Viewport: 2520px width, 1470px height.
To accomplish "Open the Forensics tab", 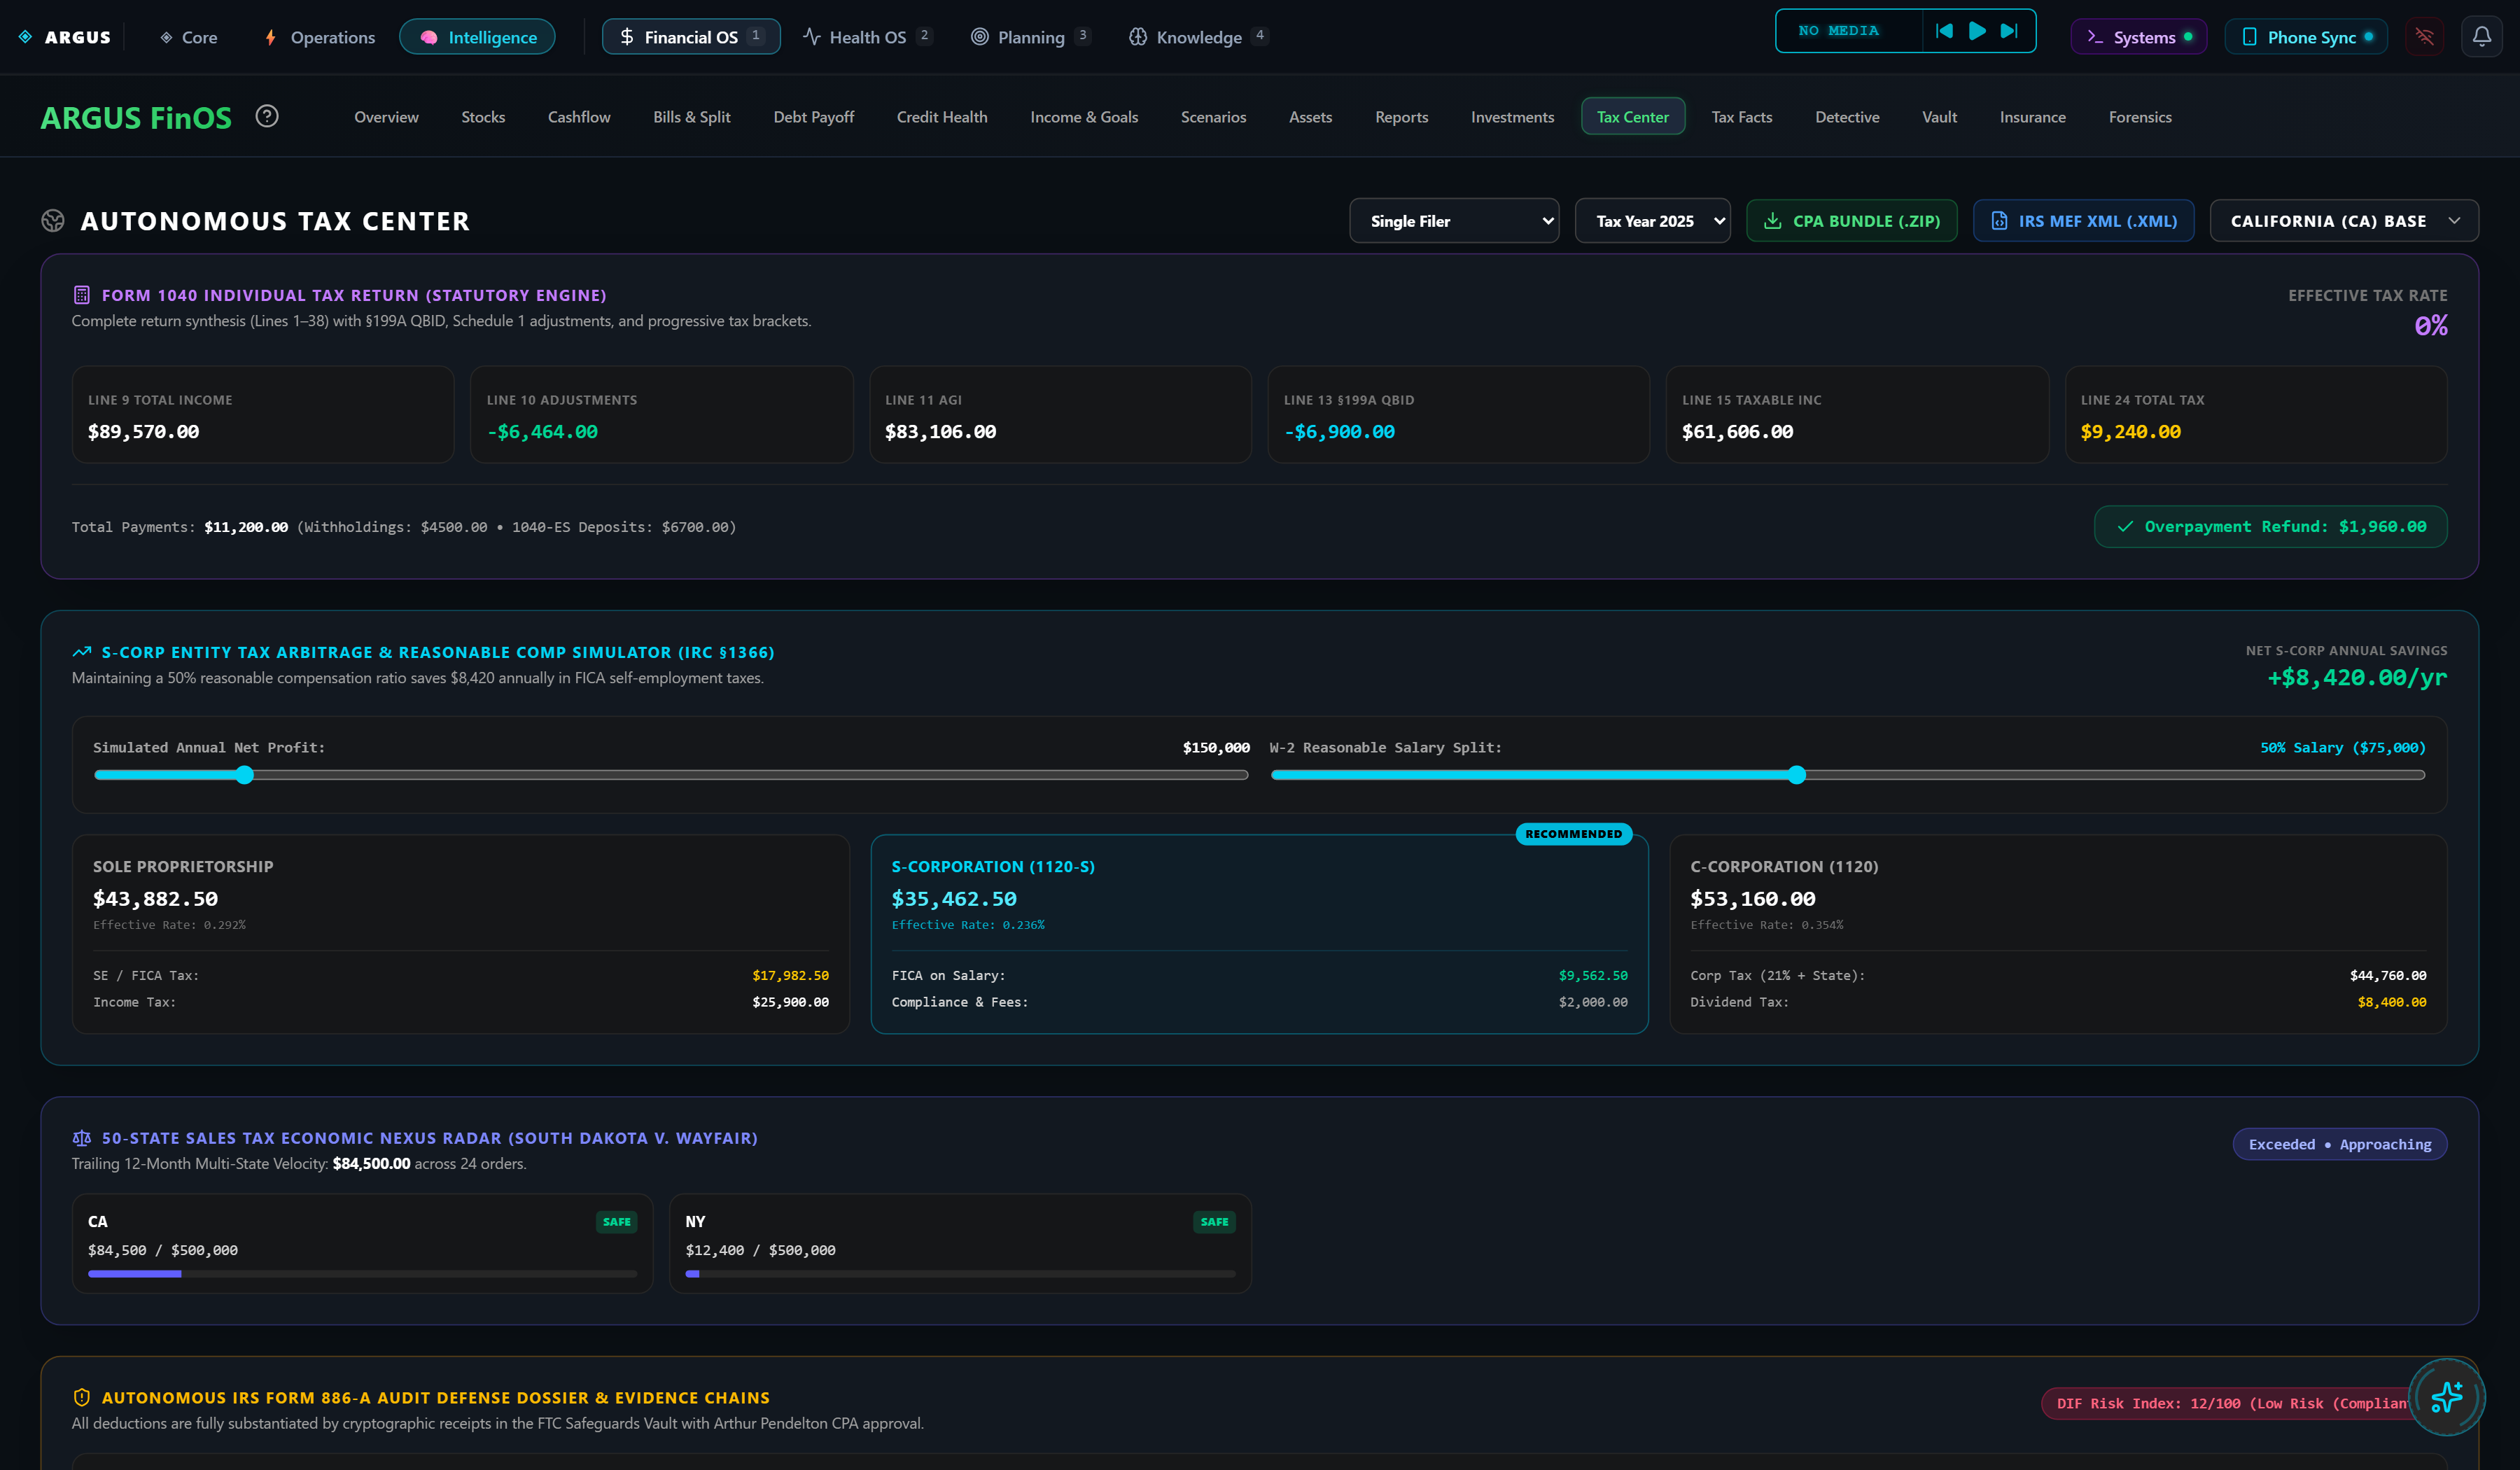I will point(2140,117).
